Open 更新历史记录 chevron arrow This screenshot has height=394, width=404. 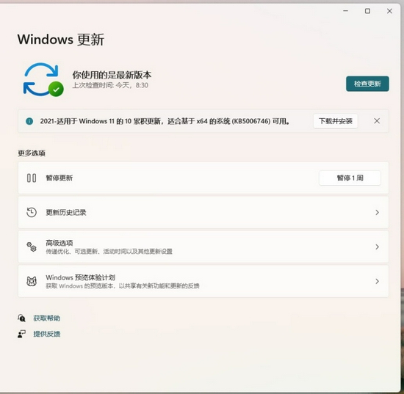(x=377, y=212)
